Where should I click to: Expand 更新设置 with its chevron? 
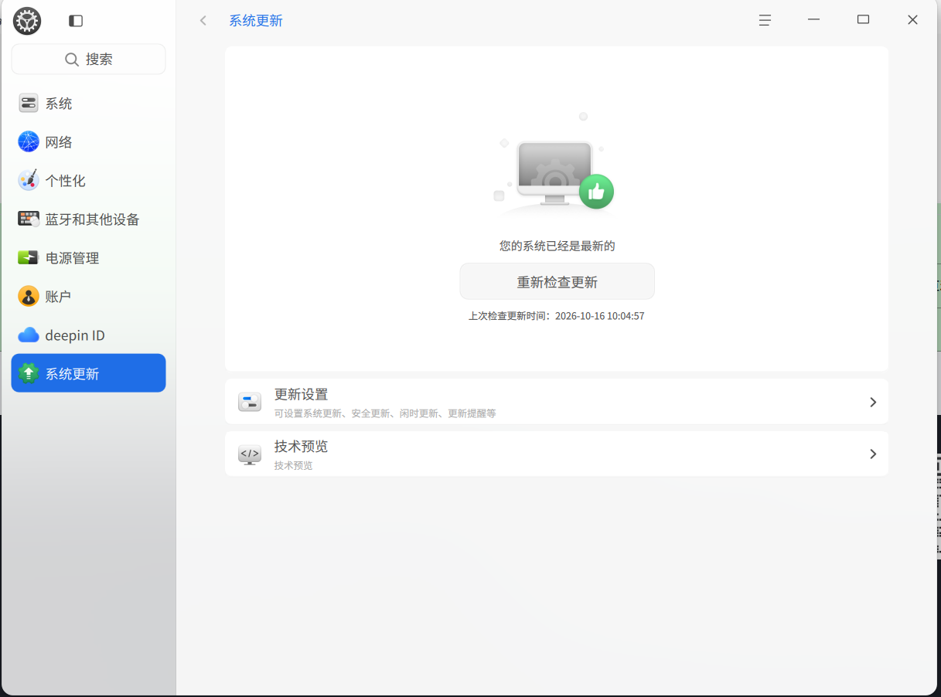point(873,402)
